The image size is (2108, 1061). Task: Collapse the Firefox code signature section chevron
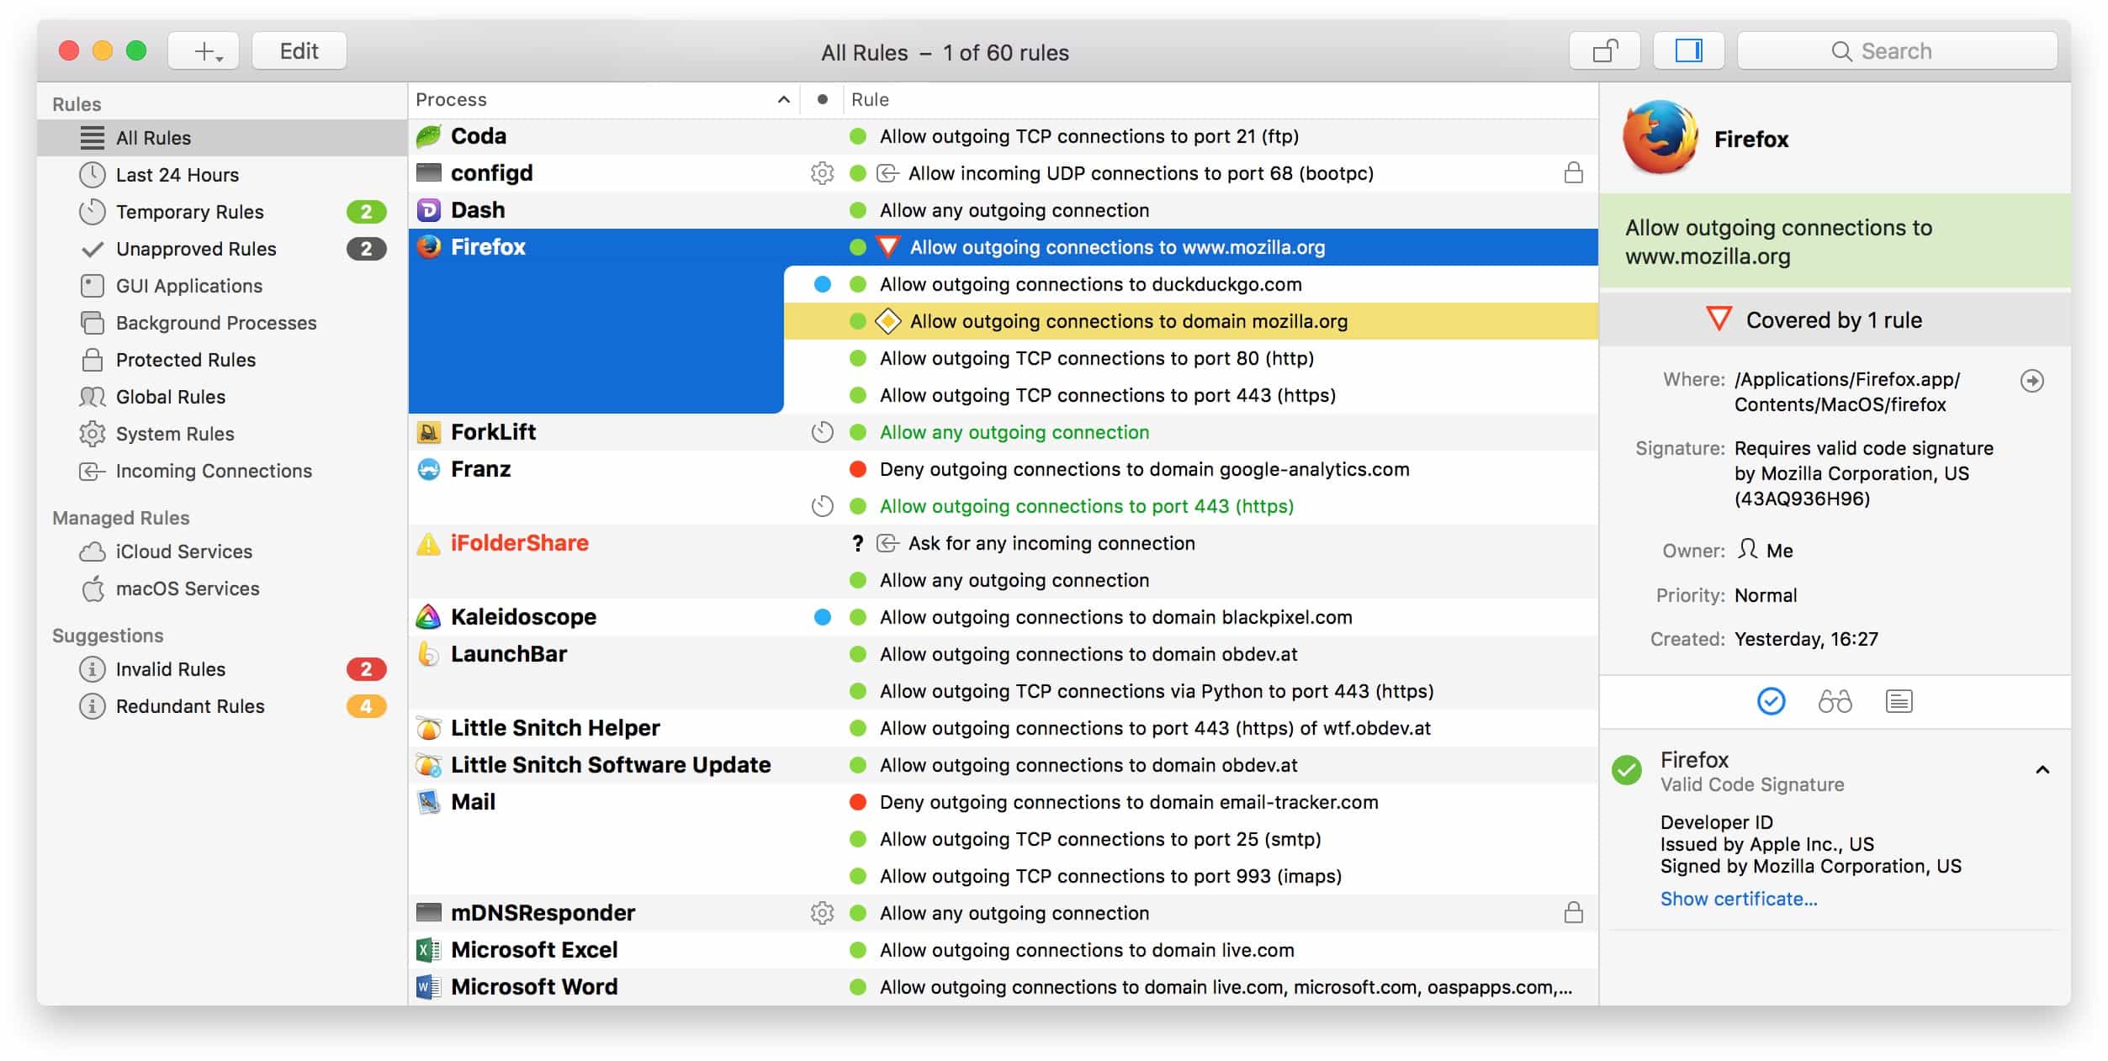tap(2042, 770)
